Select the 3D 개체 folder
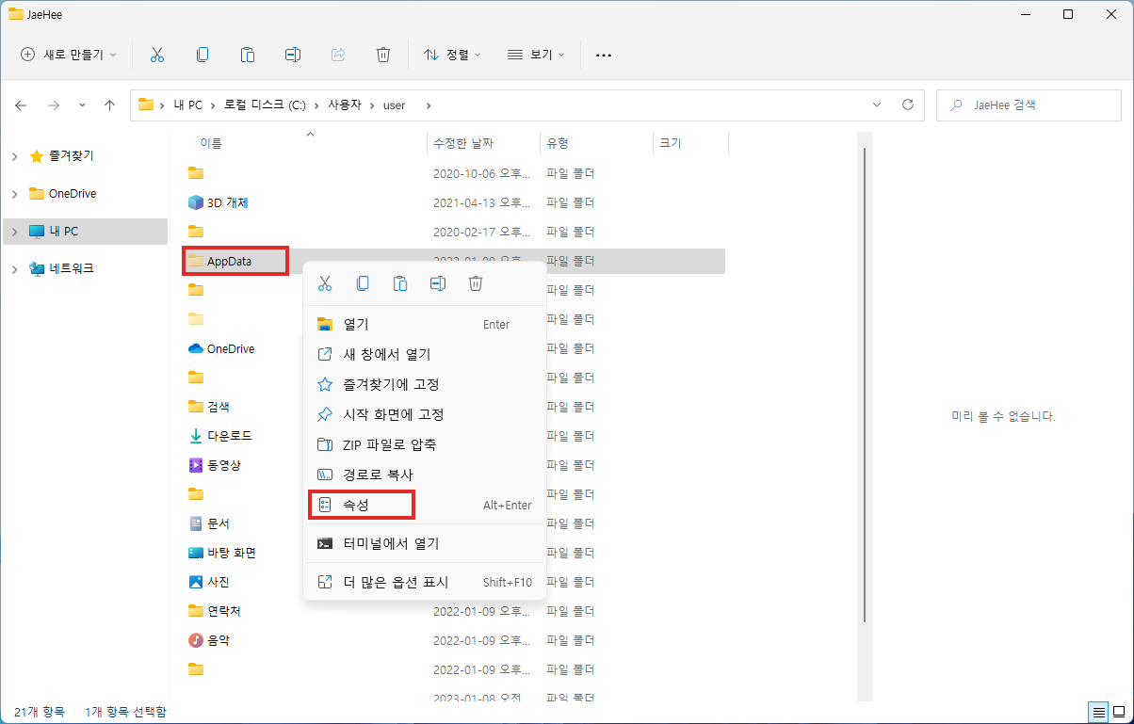This screenshot has width=1134, height=724. point(227,202)
